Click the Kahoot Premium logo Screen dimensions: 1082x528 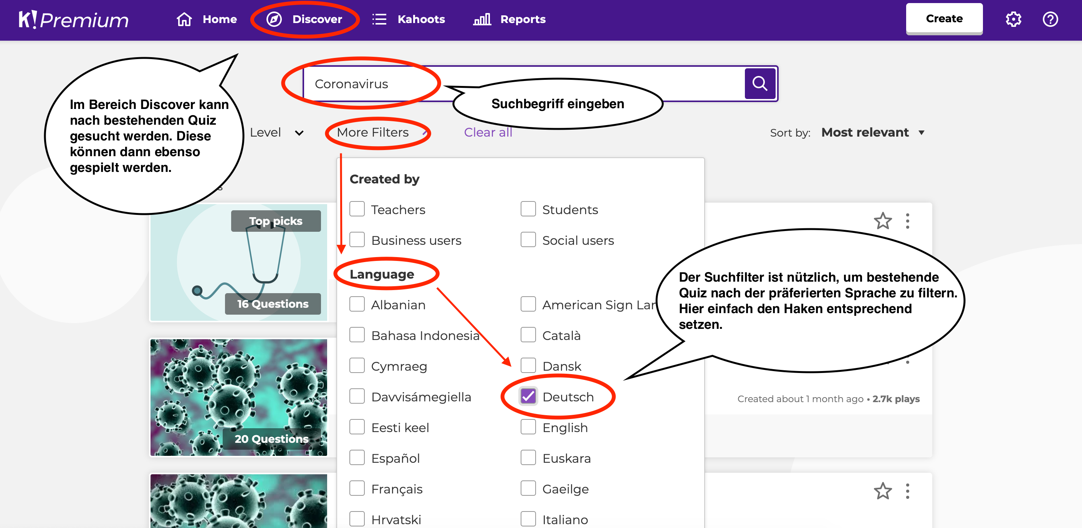coord(73,19)
